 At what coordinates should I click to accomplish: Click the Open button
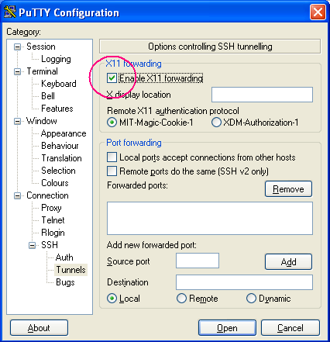tap(227, 328)
